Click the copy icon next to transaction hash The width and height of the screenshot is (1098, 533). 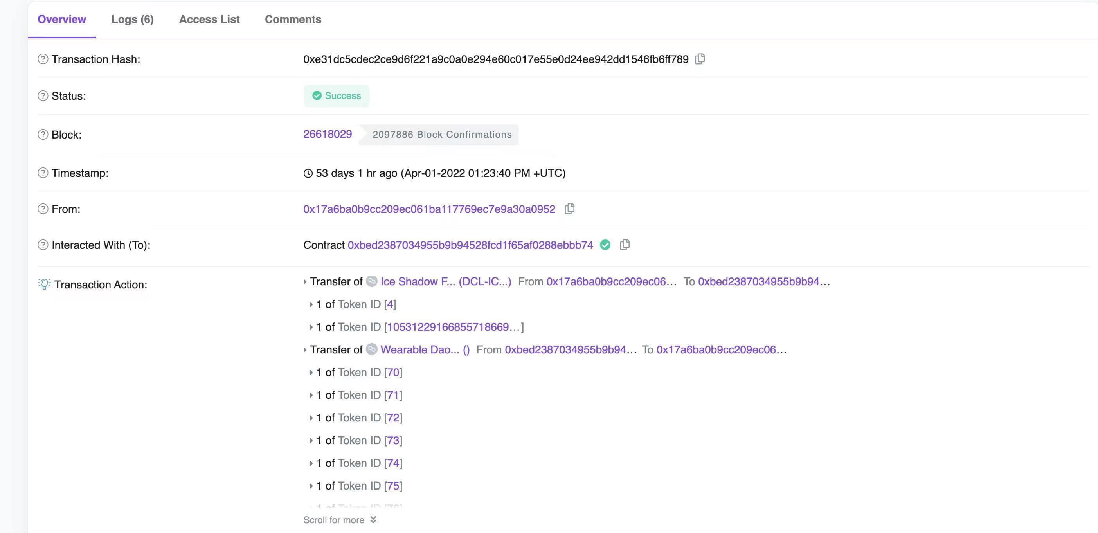(700, 59)
